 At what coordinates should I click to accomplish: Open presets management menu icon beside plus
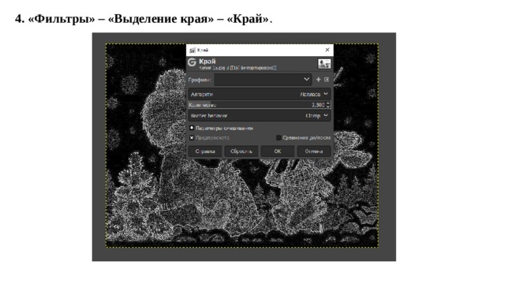tap(327, 80)
